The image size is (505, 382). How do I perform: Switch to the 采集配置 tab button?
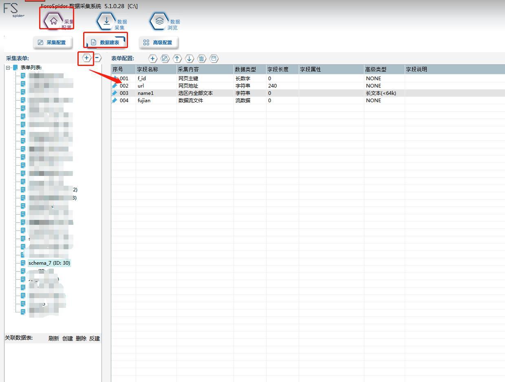pos(52,42)
